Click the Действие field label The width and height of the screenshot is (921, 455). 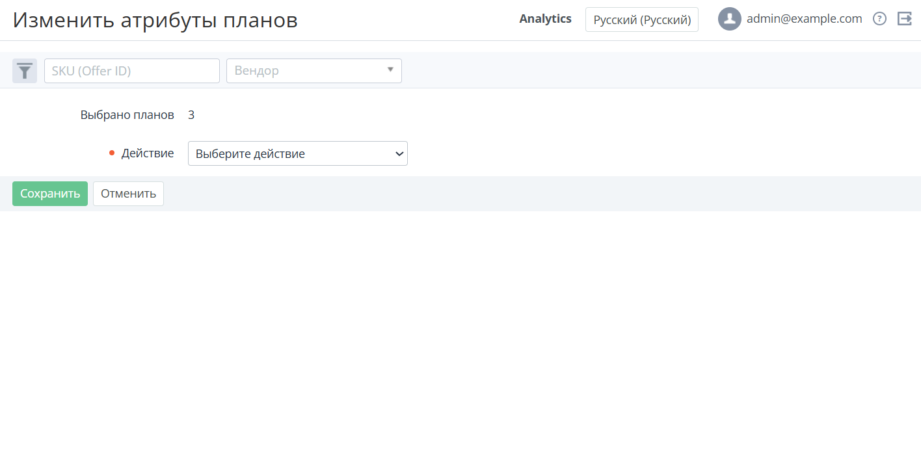148,153
